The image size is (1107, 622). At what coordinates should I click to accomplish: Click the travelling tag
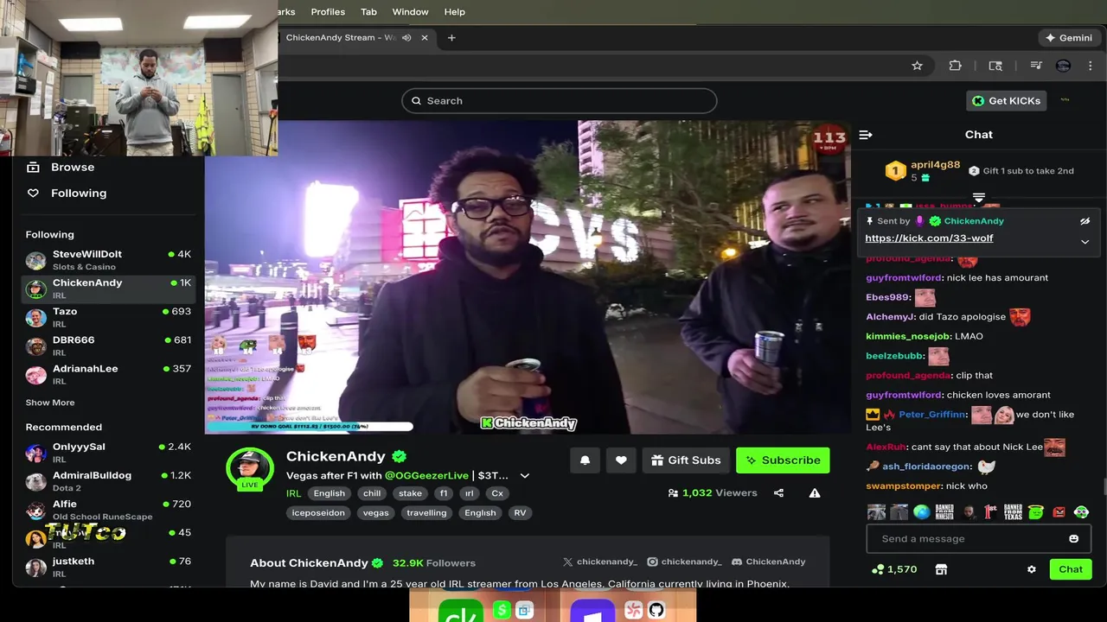426,512
